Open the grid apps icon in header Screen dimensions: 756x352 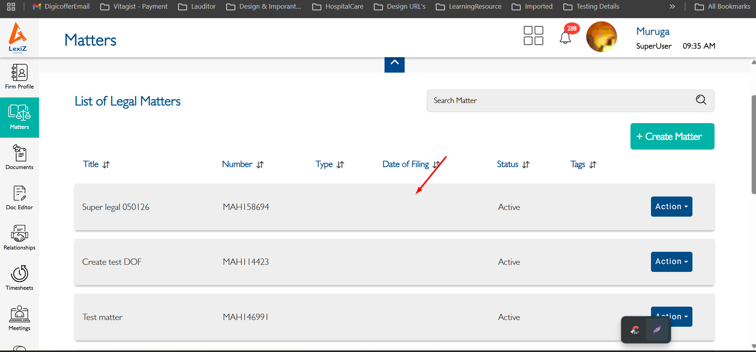pyautogui.click(x=533, y=36)
